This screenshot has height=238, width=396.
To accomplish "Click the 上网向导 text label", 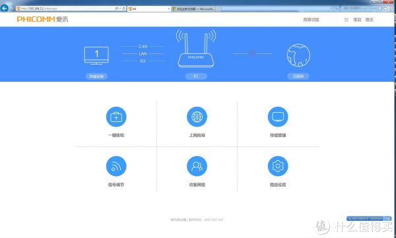I will coord(197,135).
